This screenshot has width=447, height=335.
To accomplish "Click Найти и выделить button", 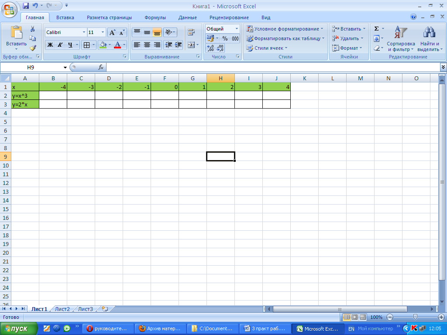I will 430,38.
